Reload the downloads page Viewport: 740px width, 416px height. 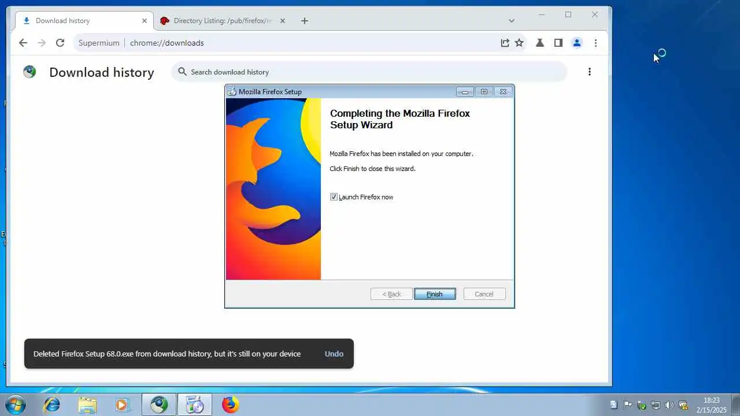[60, 43]
